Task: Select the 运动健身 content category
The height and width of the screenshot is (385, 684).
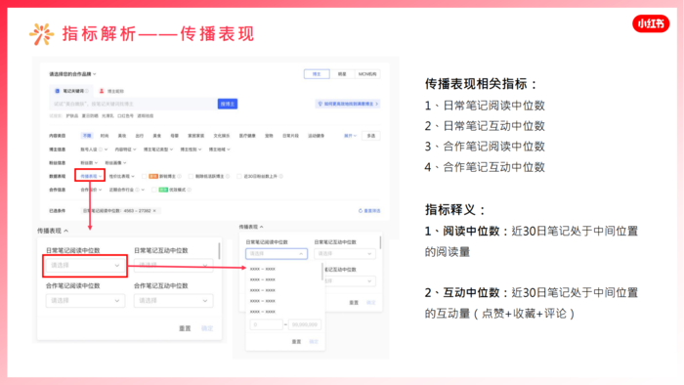Action: pos(317,136)
